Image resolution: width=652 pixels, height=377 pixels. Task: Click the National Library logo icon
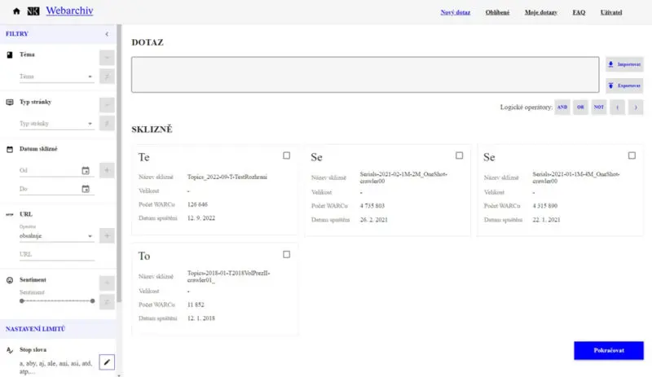33,12
